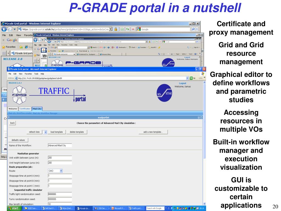Switch to the Welcome tab

click(x=13, y=109)
